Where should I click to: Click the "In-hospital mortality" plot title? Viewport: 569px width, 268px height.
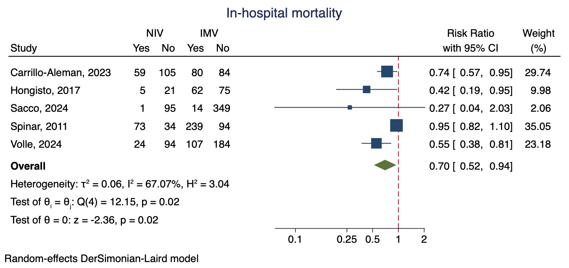(x=284, y=14)
